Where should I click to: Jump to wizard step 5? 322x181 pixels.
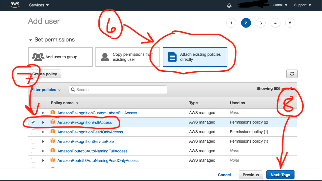coord(290,23)
